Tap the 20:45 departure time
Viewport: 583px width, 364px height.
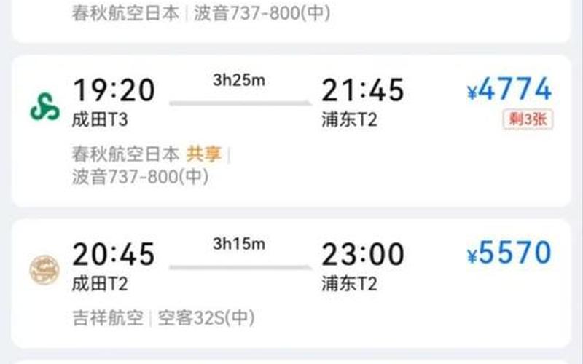tap(114, 254)
